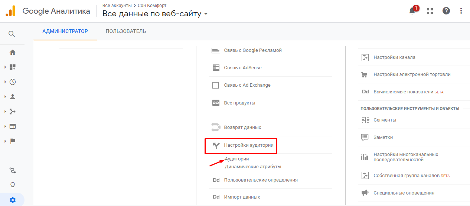The height and width of the screenshot is (206, 470).
Task: Click the search magnifier in sidebar
Action: click(x=12, y=34)
